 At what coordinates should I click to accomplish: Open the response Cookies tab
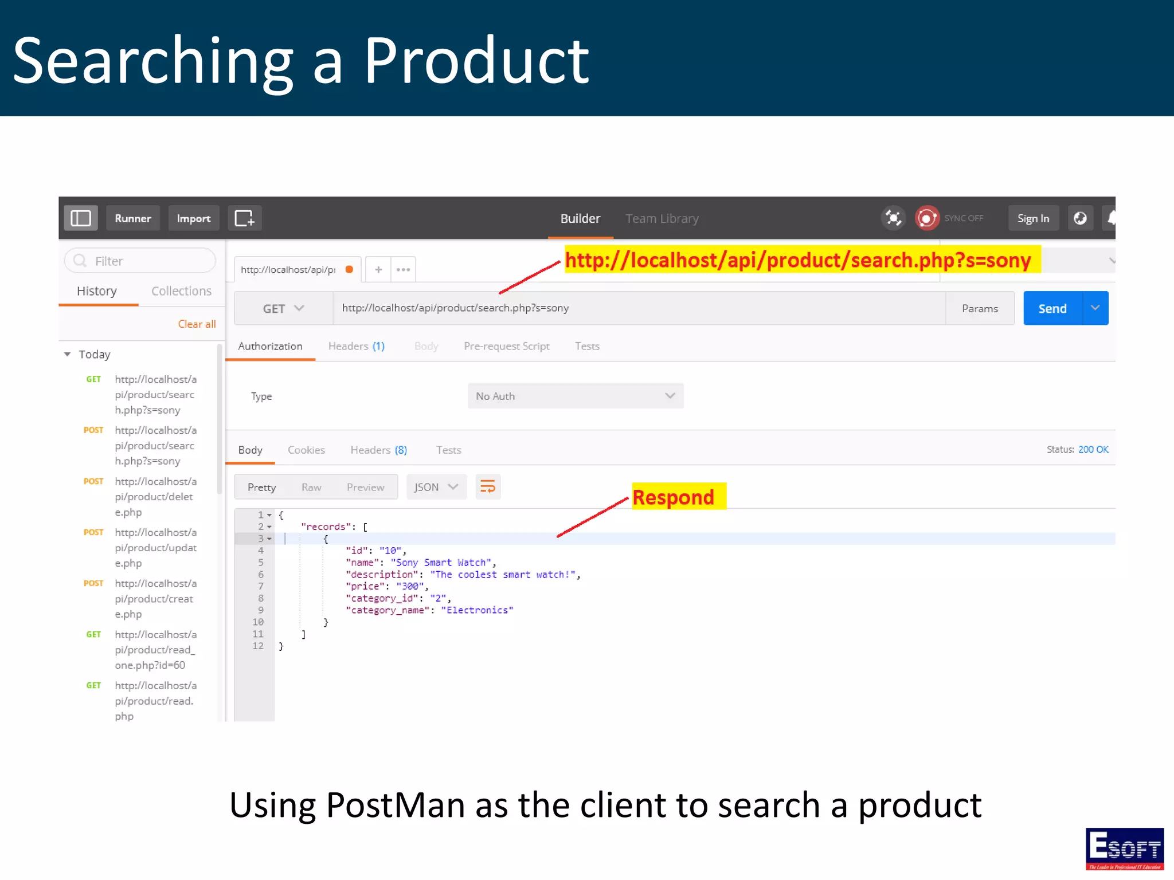(x=306, y=450)
